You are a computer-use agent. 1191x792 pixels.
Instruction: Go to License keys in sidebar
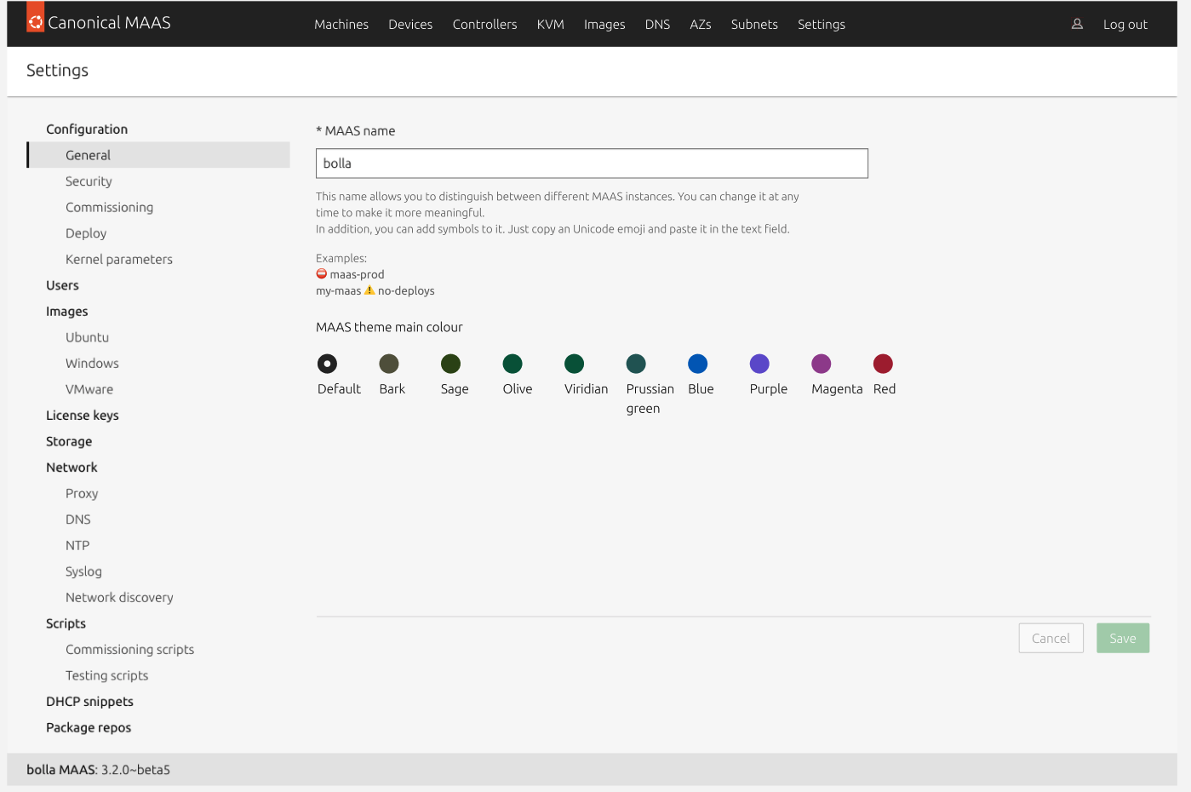pos(83,416)
